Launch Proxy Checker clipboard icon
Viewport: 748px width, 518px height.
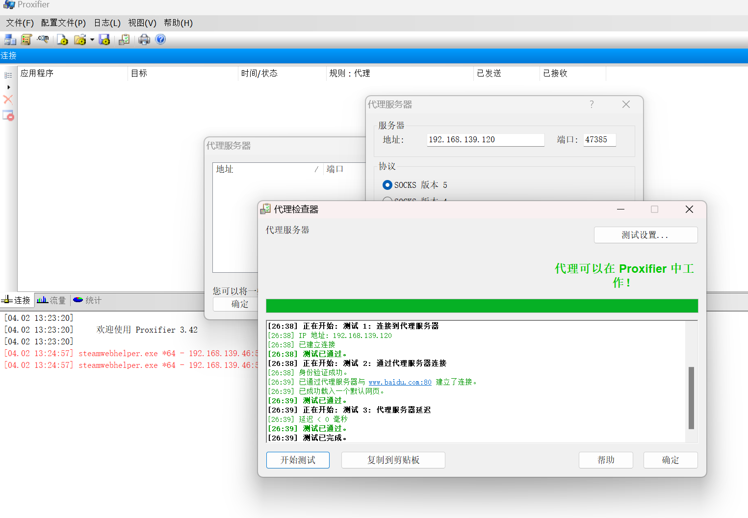(125, 40)
